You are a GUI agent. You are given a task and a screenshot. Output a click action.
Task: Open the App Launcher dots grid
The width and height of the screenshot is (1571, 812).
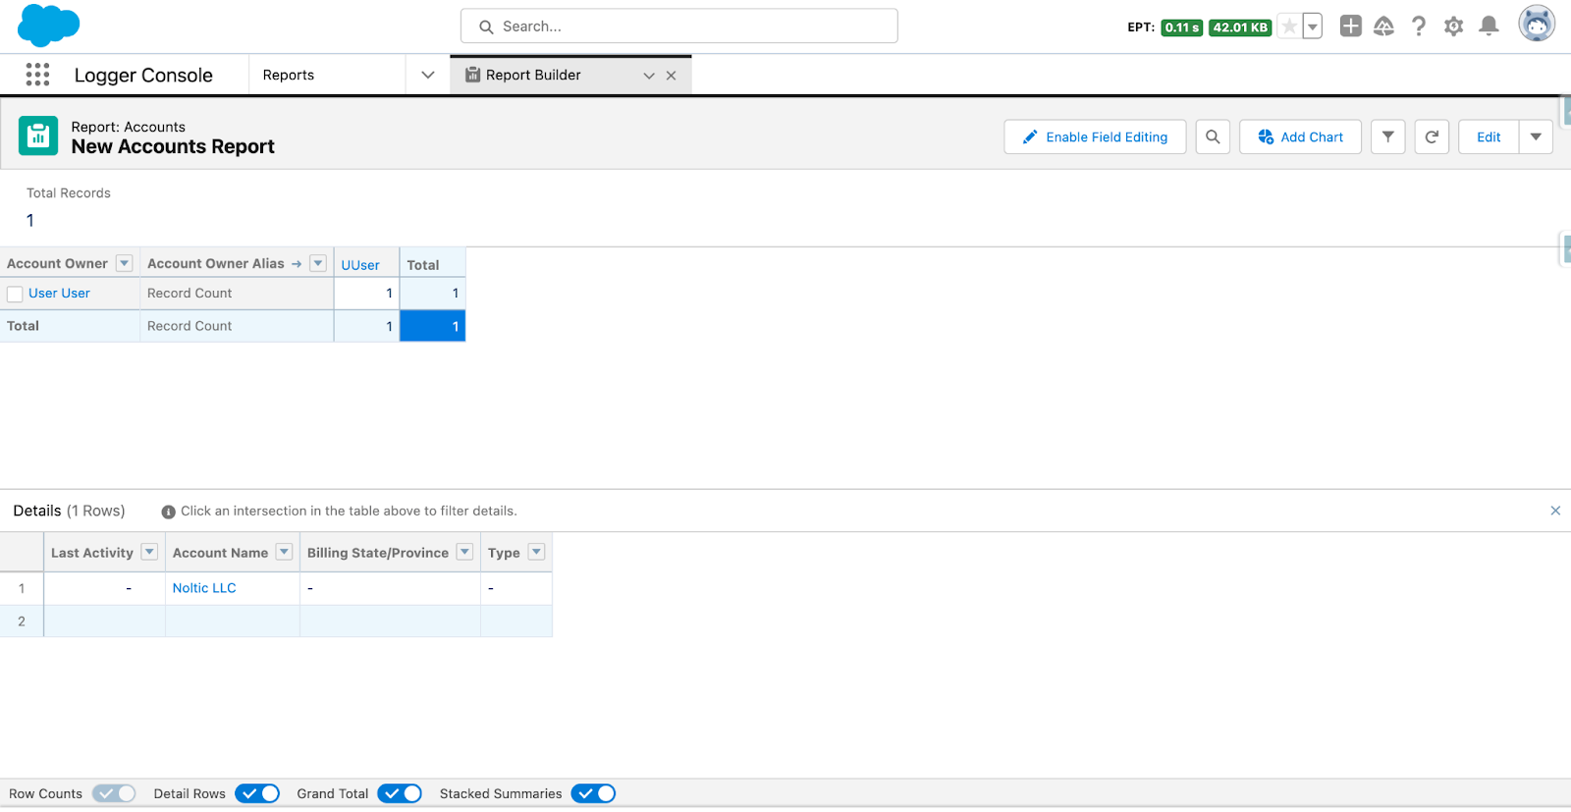[37, 75]
